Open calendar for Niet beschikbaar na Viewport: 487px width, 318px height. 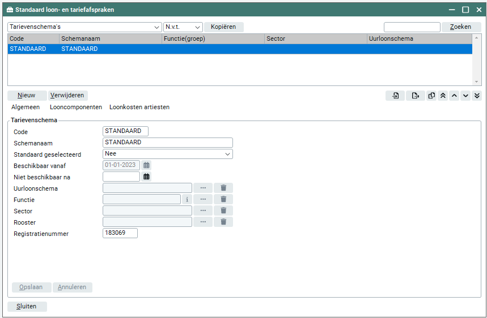click(147, 177)
